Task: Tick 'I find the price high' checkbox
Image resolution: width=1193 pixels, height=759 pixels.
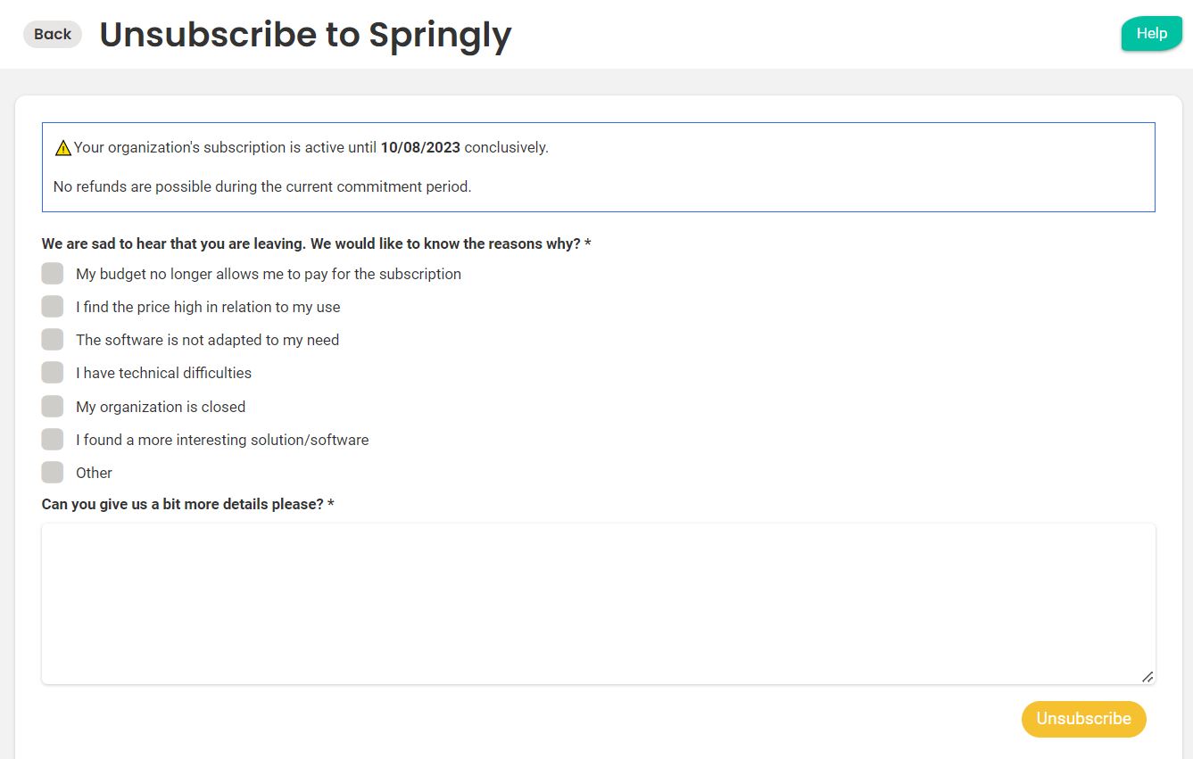Action: pos(53,307)
